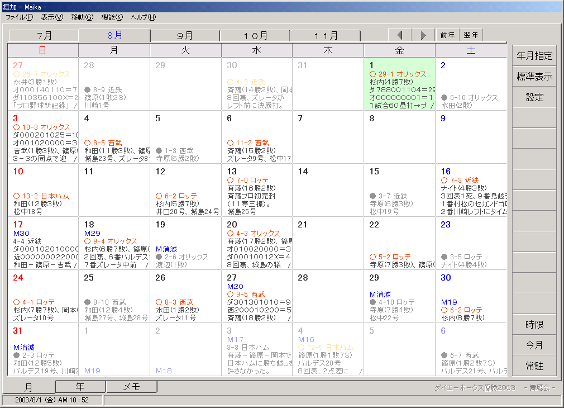Click the next month right arrow
Screen dimensions: 564x408
coord(423,35)
